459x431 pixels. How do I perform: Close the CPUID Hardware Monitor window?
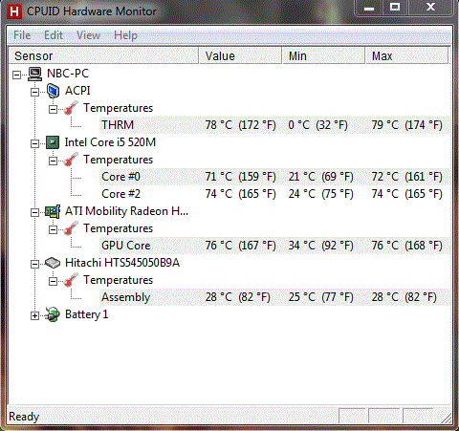point(430,8)
